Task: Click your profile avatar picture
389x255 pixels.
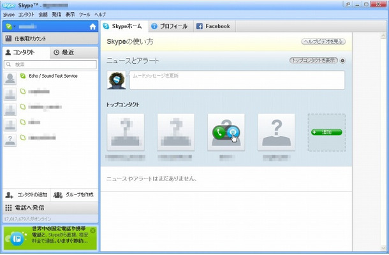Action: pos(116,80)
